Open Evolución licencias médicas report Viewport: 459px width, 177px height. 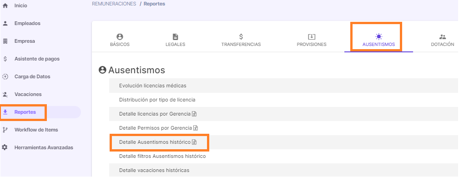point(152,86)
